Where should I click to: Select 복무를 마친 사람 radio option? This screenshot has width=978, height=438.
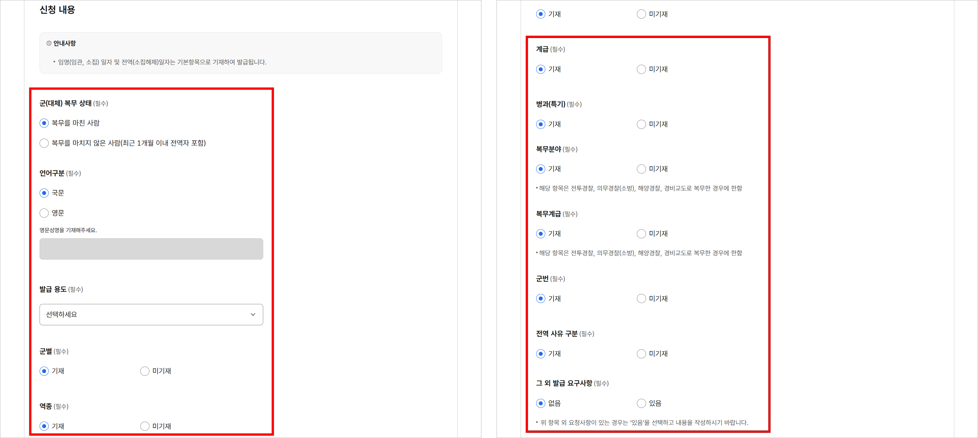(44, 123)
